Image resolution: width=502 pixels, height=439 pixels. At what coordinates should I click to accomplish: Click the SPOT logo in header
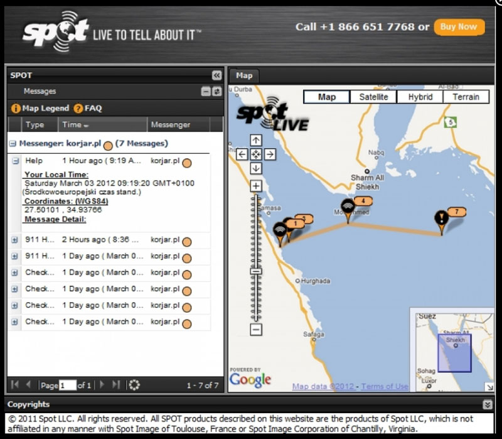pos(56,31)
